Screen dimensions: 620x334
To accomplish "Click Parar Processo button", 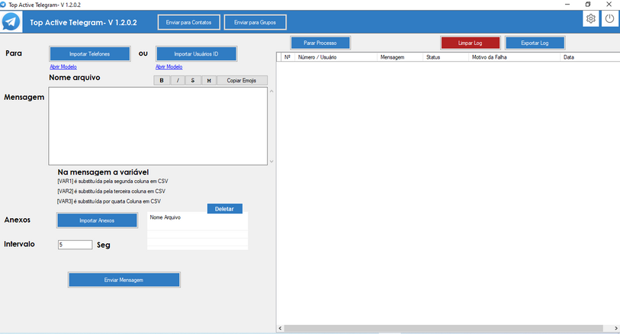I will pos(320,43).
